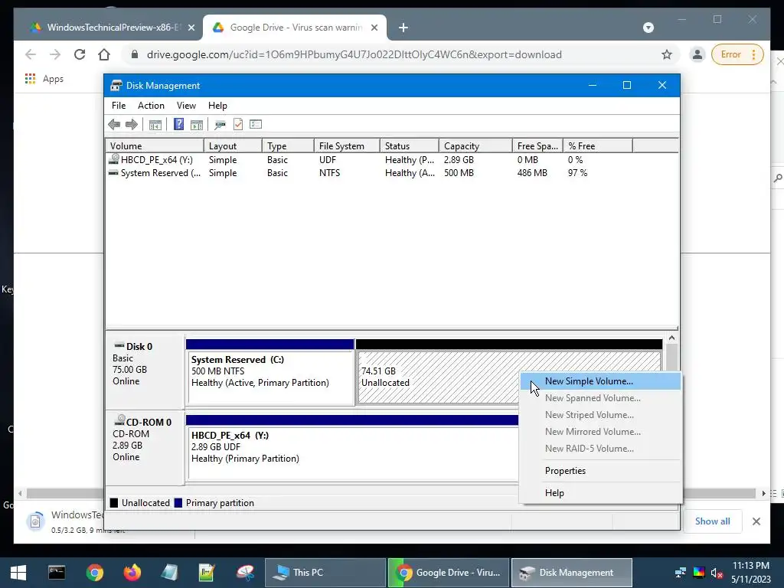The image size is (784, 588).
Task: Click the Chrome address bar URL
Action: pos(354,54)
